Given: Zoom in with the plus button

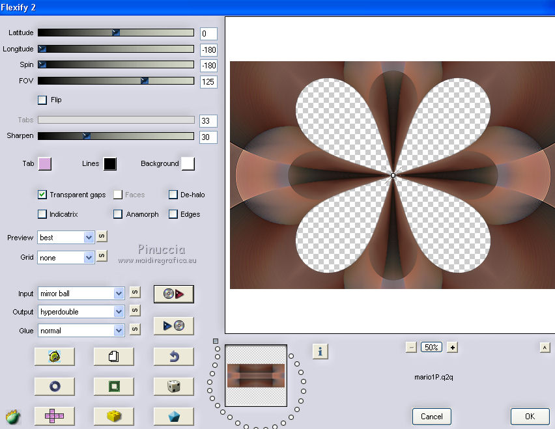Looking at the screenshot, I should point(452,348).
